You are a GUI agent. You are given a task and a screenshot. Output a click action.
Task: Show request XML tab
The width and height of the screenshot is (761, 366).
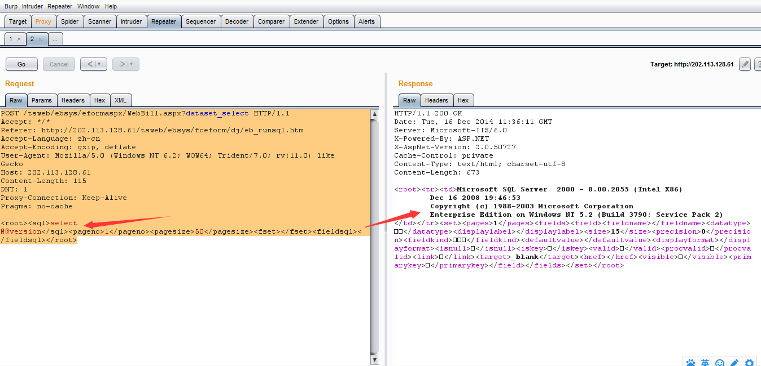pyautogui.click(x=121, y=100)
